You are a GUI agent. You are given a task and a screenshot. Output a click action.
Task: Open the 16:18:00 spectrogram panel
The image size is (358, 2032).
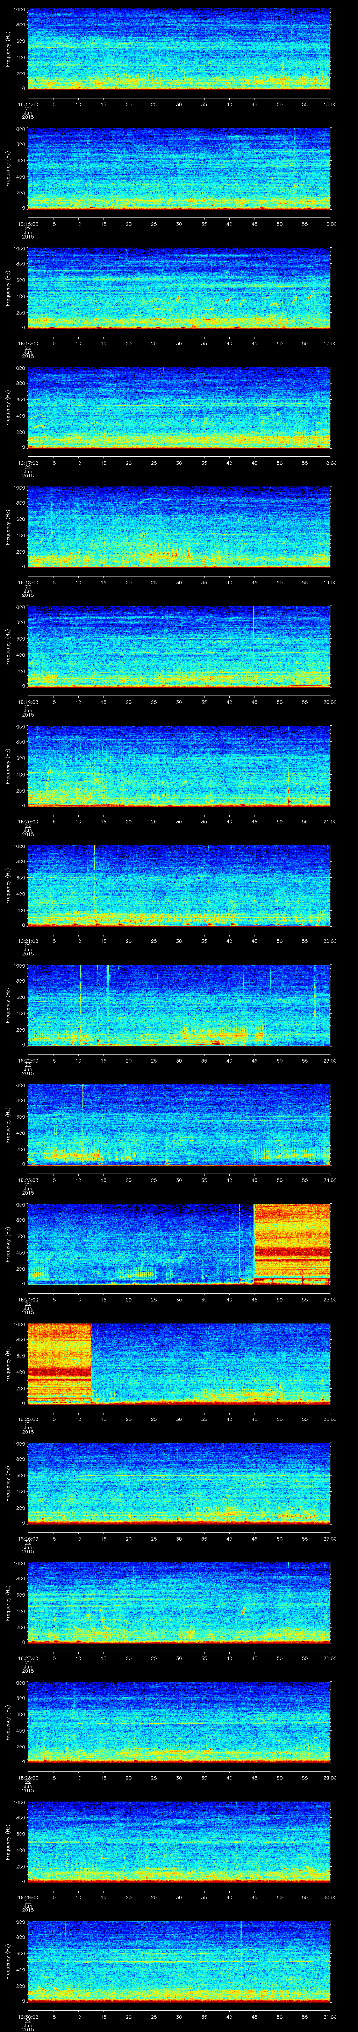click(x=179, y=527)
